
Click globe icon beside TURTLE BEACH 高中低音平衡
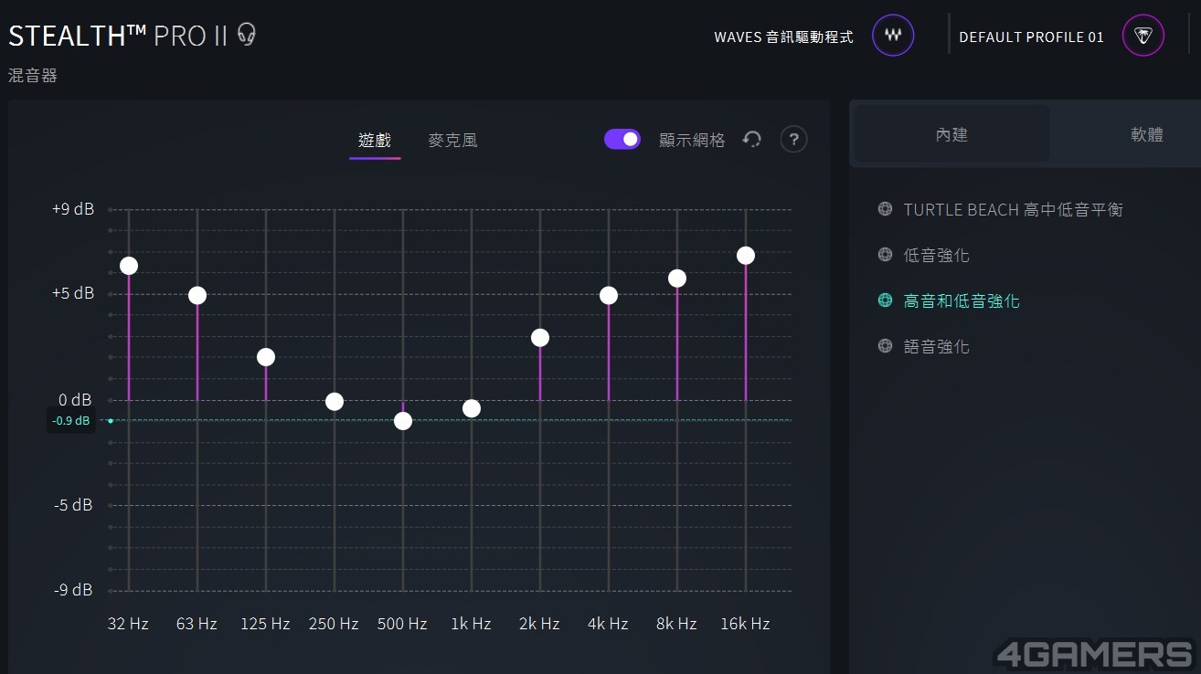pos(885,209)
